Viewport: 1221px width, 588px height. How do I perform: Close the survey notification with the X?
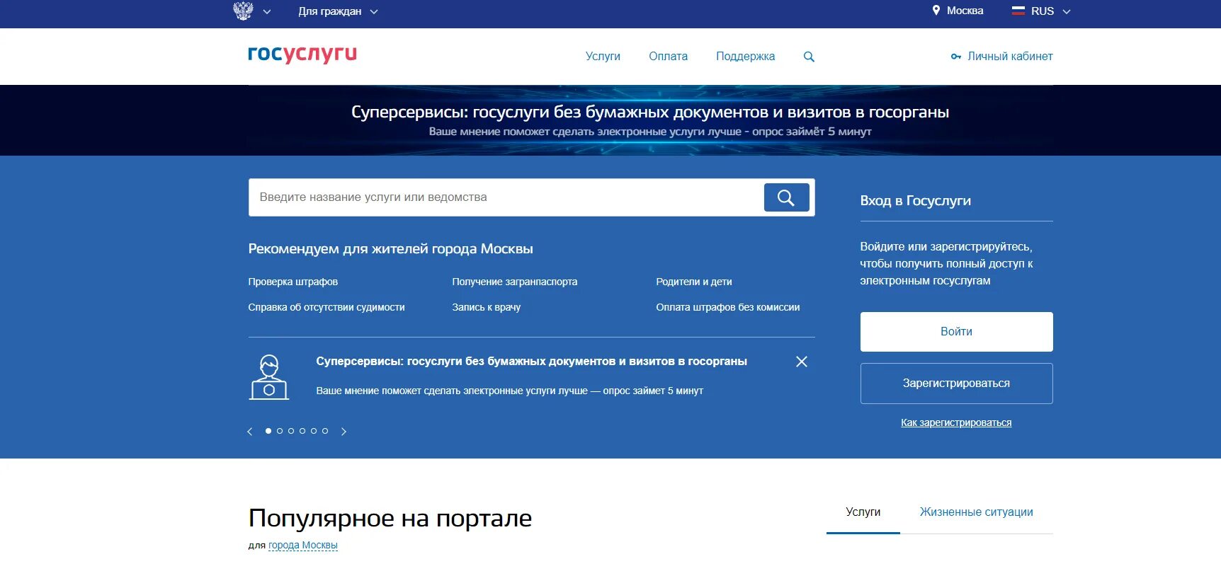click(x=802, y=362)
